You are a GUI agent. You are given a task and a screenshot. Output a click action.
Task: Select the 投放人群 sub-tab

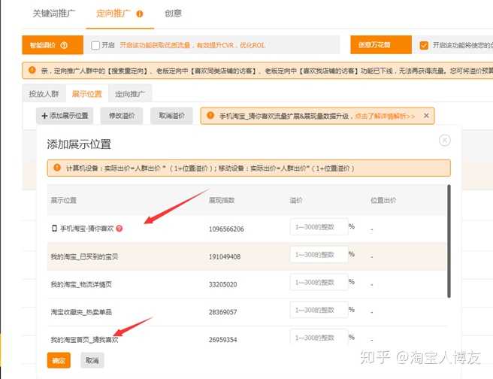click(x=43, y=94)
